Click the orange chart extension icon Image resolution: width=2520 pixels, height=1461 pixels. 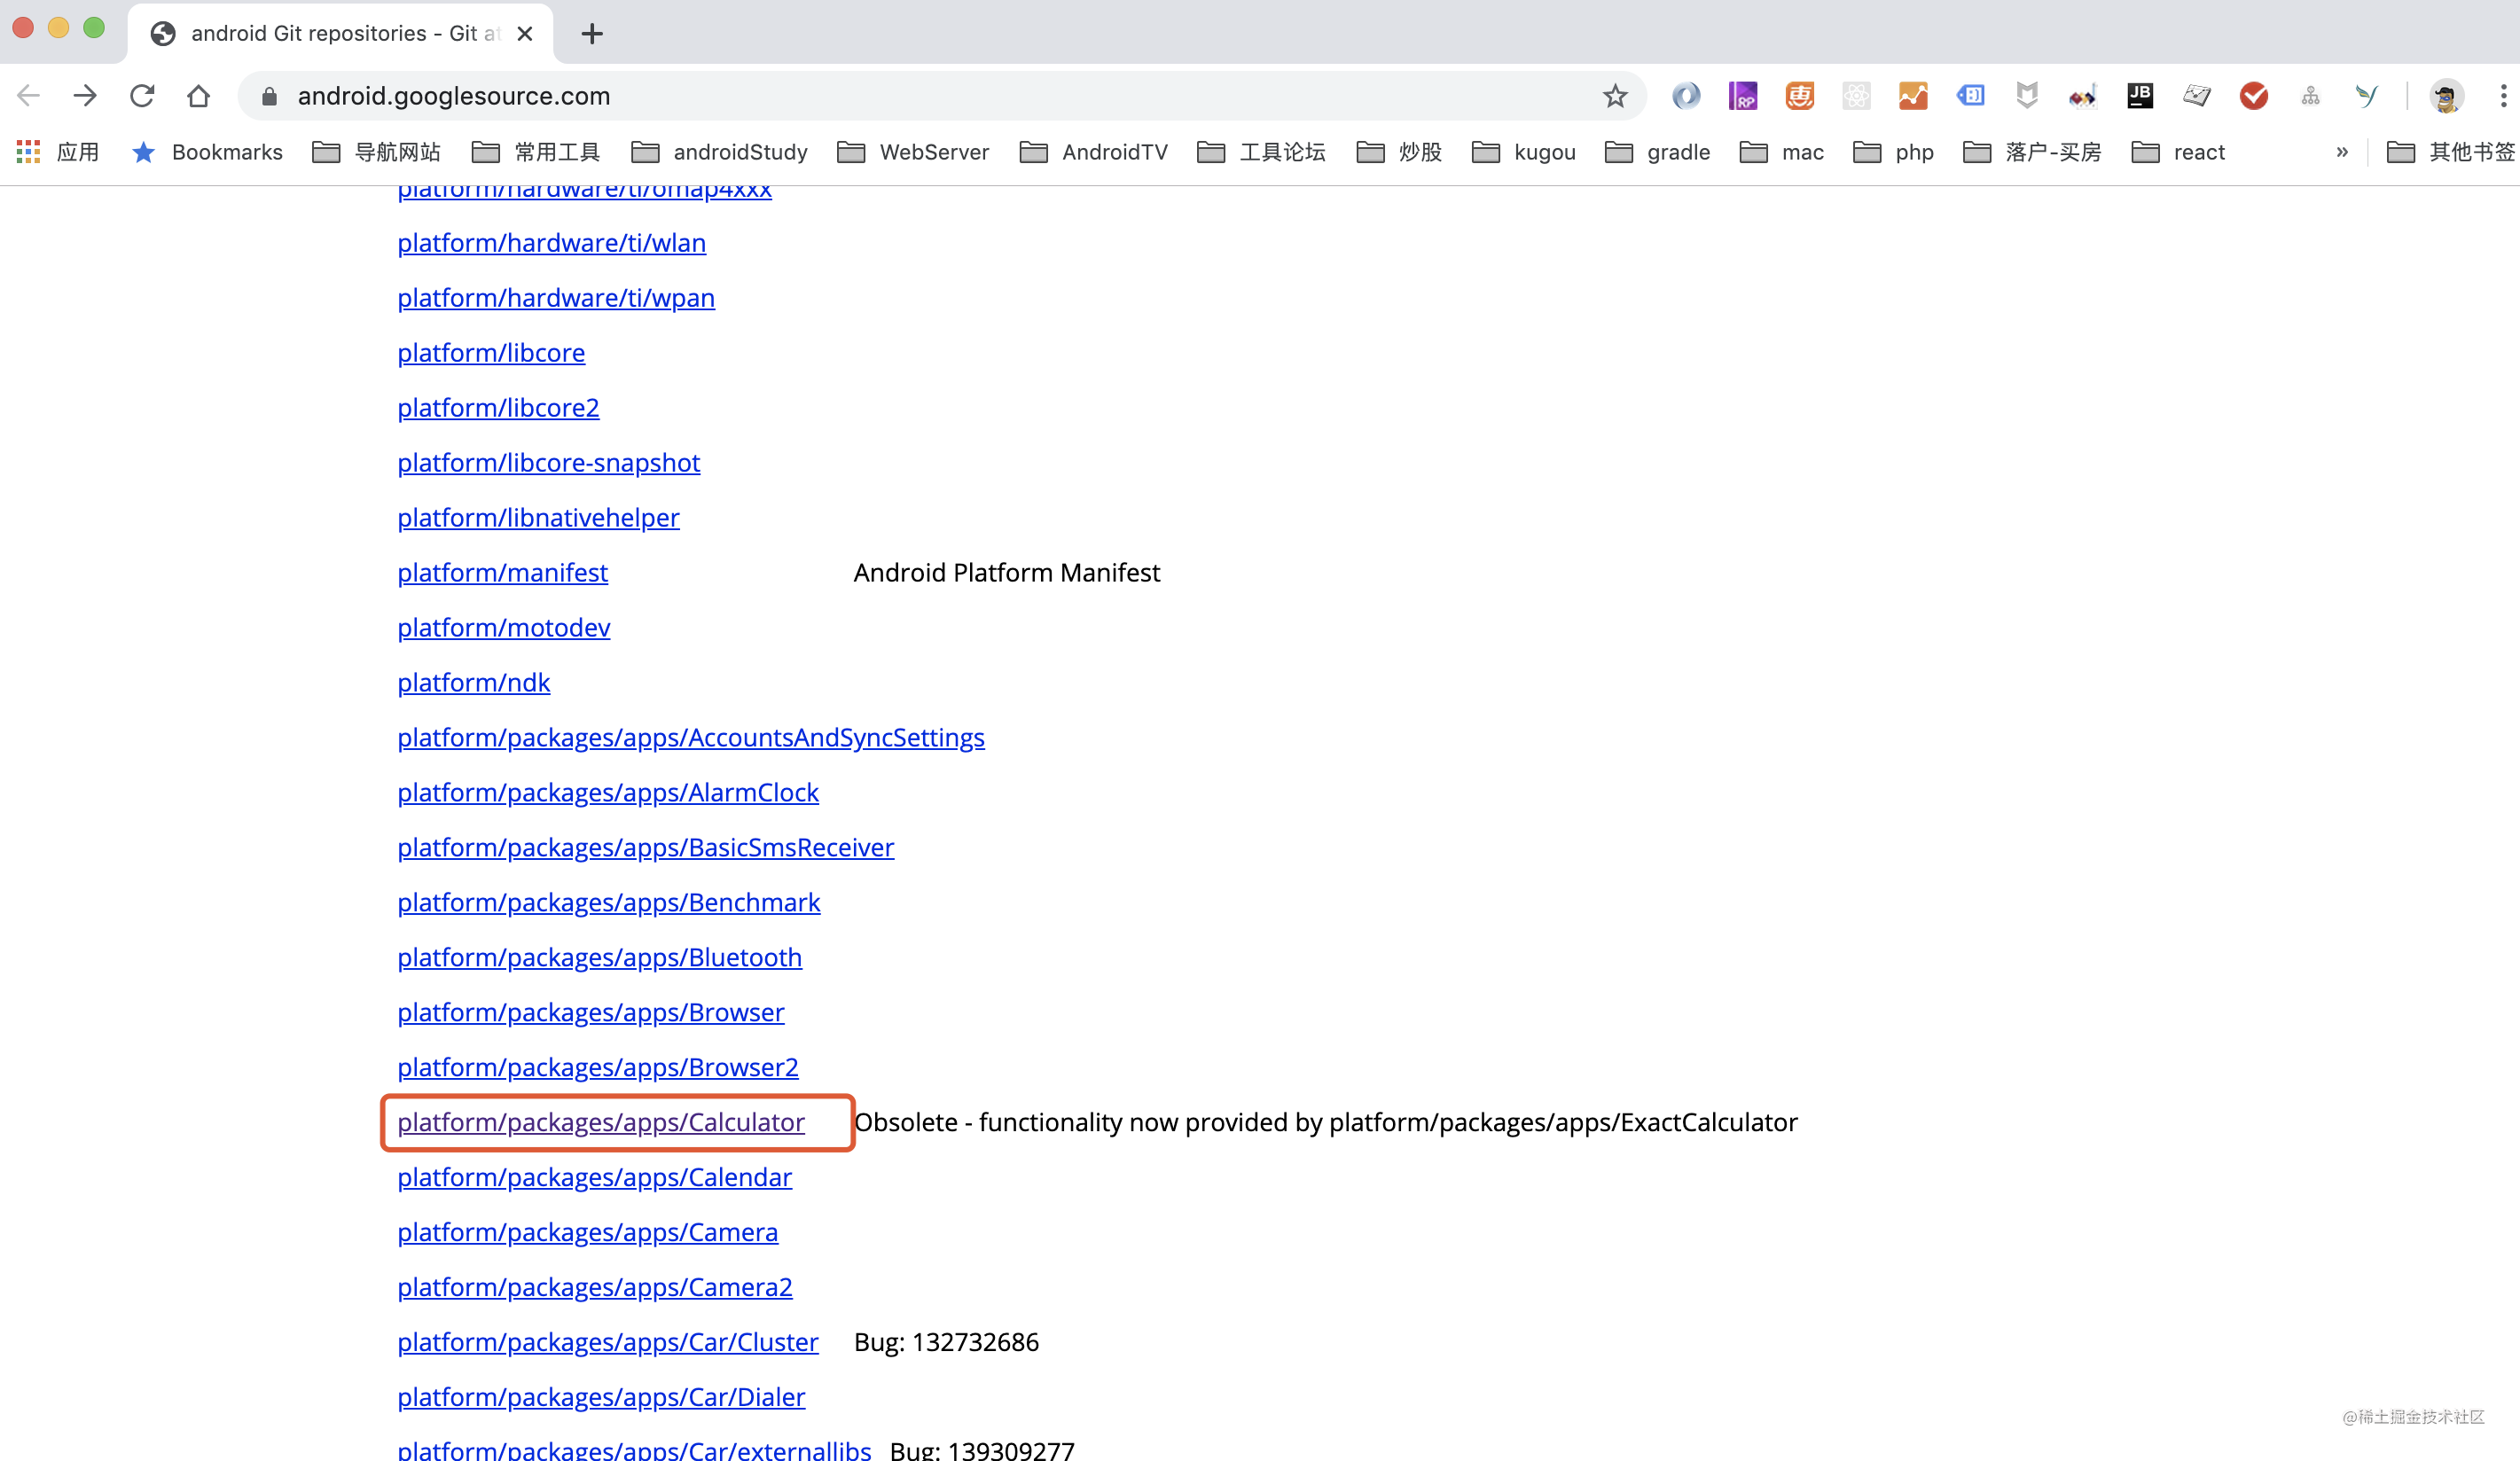click(1912, 96)
